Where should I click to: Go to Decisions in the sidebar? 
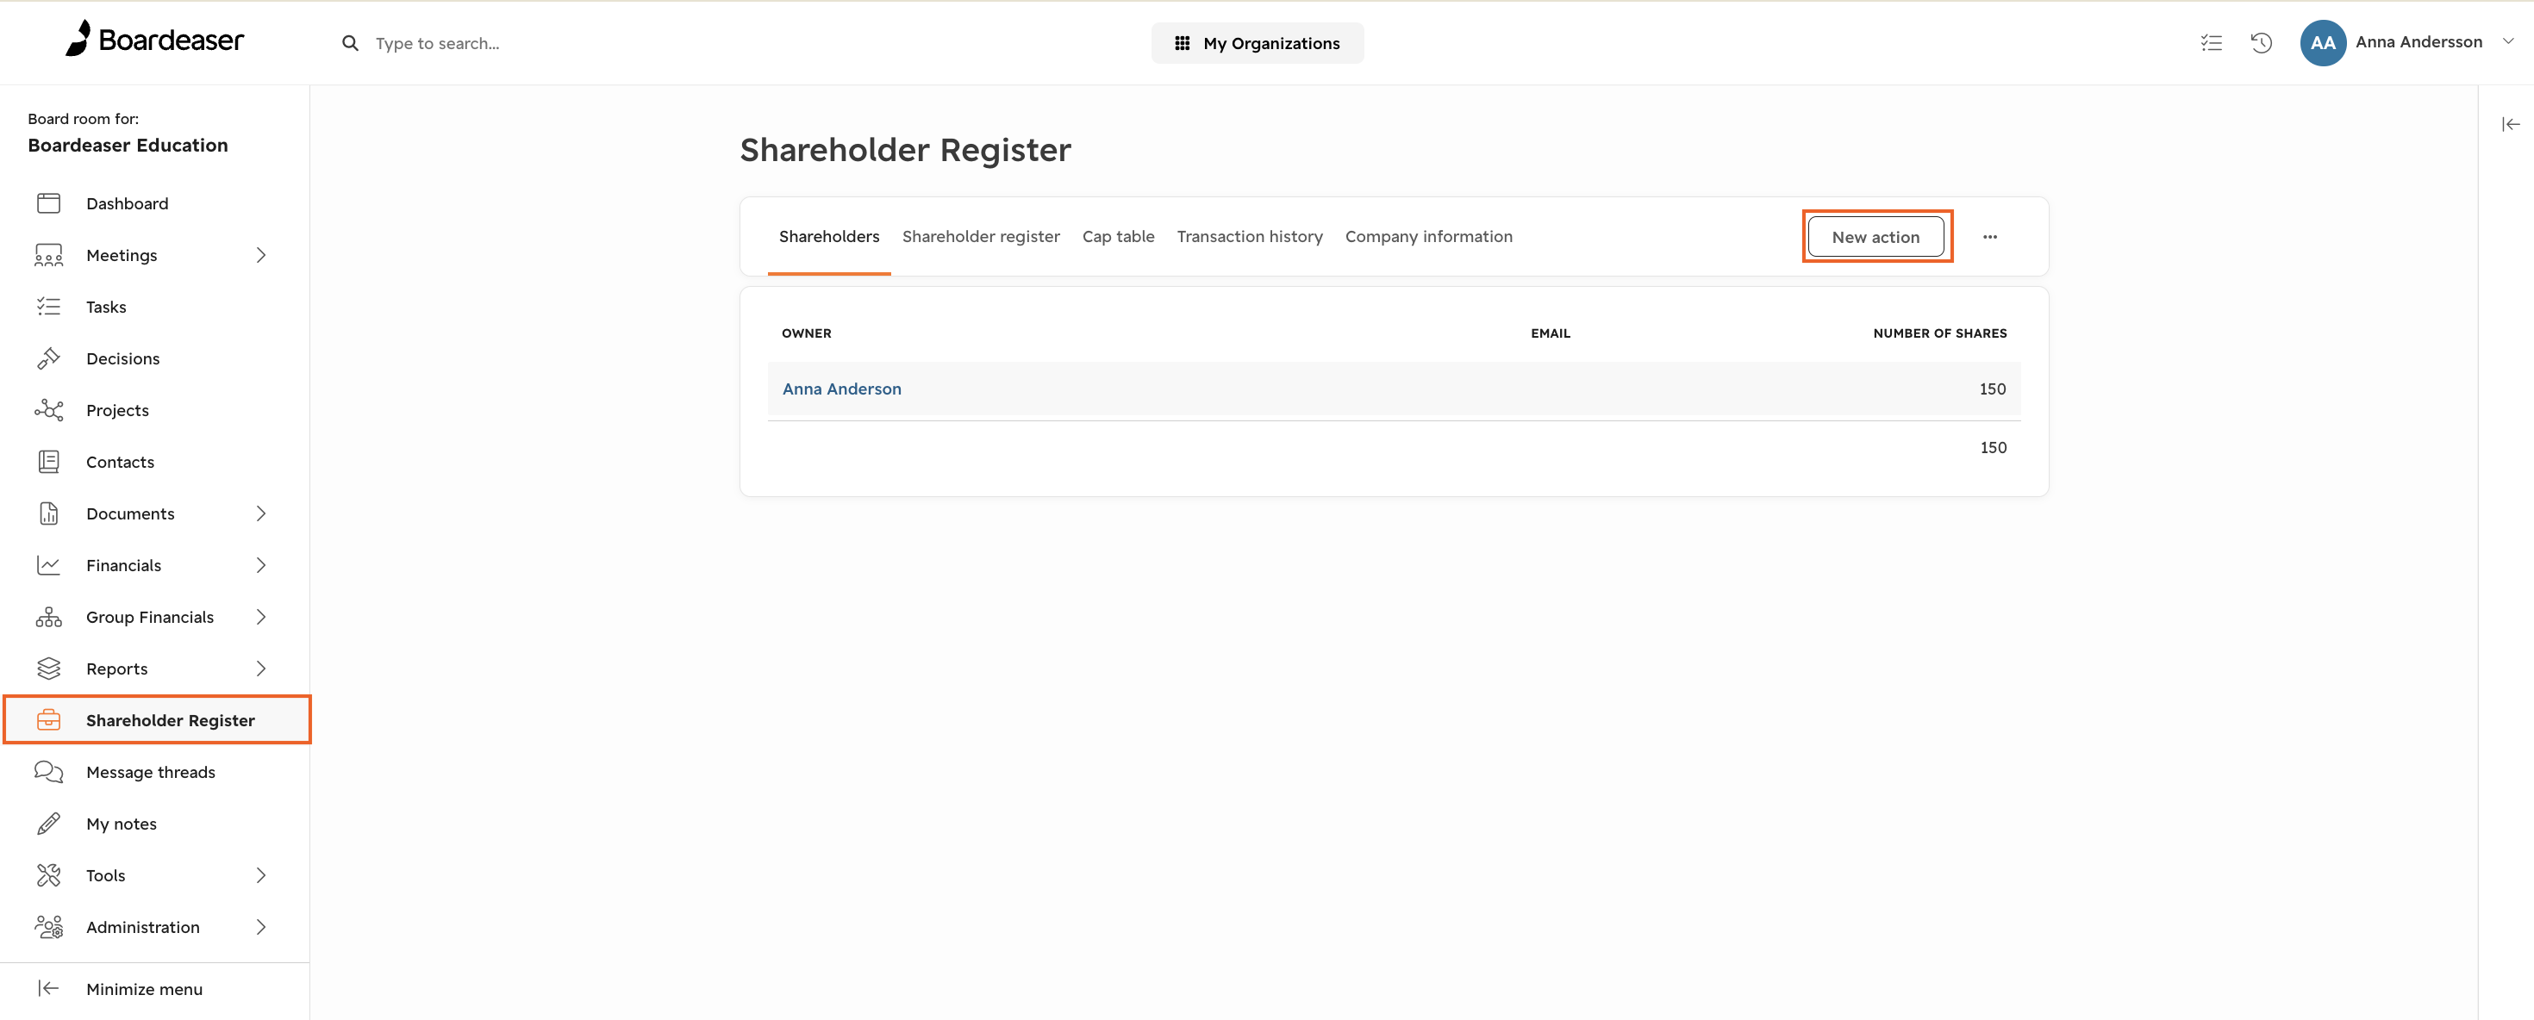(123, 359)
